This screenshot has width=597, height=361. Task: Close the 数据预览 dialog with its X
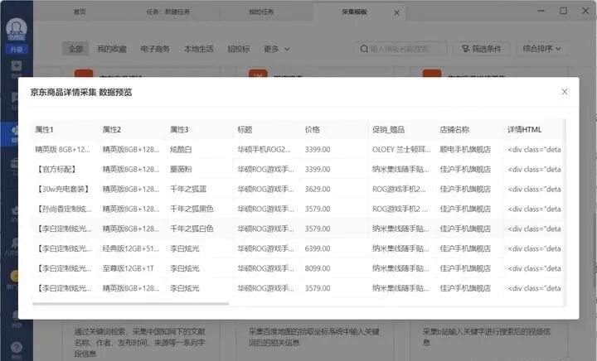click(x=565, y=92)
